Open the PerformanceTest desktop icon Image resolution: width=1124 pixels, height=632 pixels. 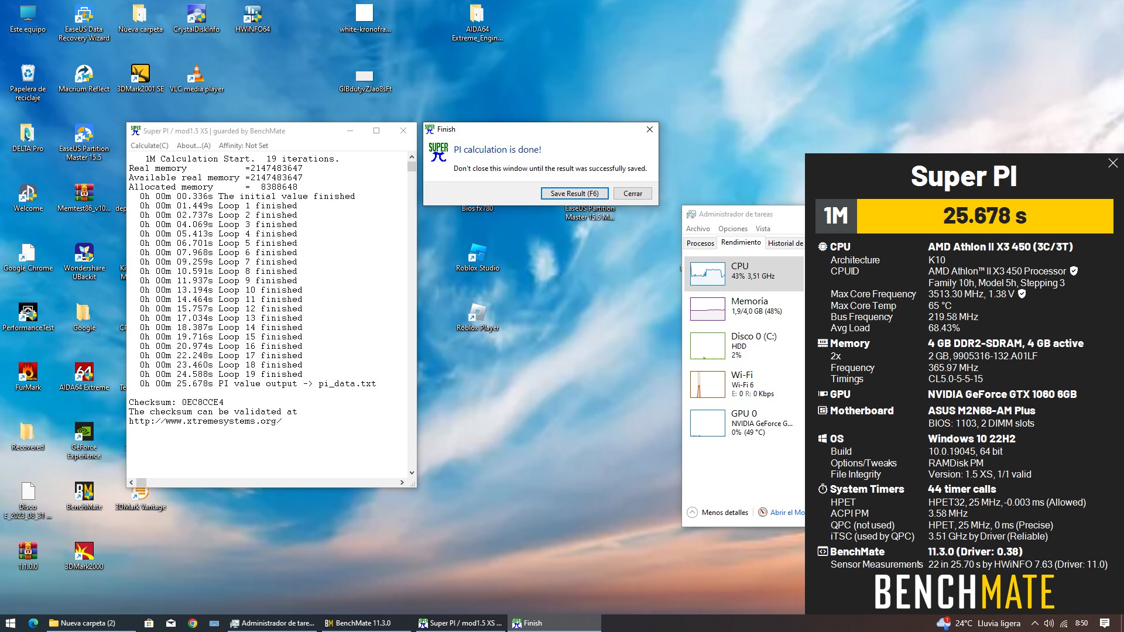click(x=28, y=317)
